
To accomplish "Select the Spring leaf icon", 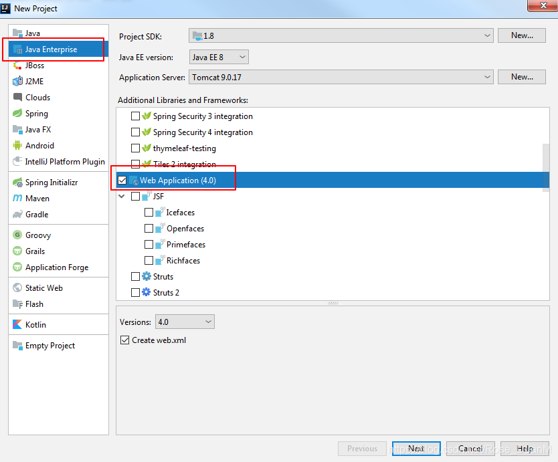I will (x=17, y=114).
